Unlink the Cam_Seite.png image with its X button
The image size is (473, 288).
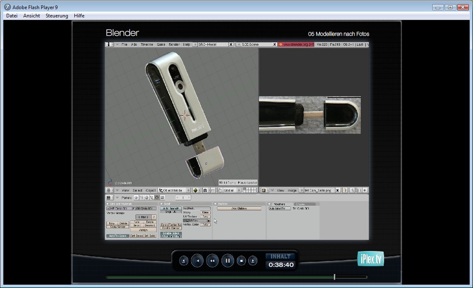pyautogui.click(x=338, y=190)
